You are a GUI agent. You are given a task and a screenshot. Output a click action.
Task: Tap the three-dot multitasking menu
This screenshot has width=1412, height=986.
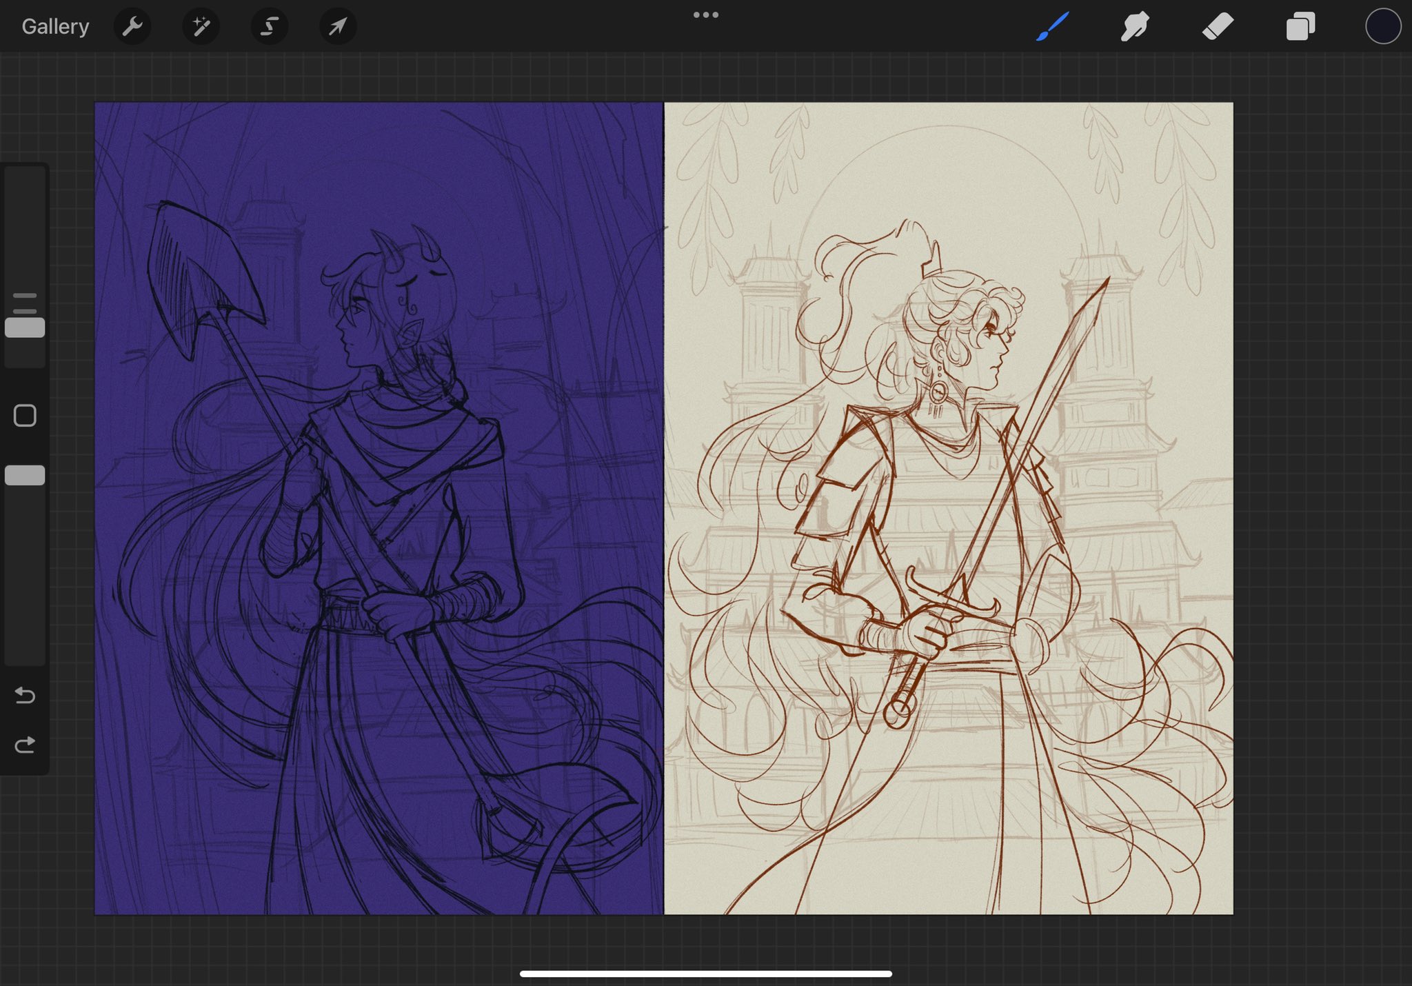point(705,14)
